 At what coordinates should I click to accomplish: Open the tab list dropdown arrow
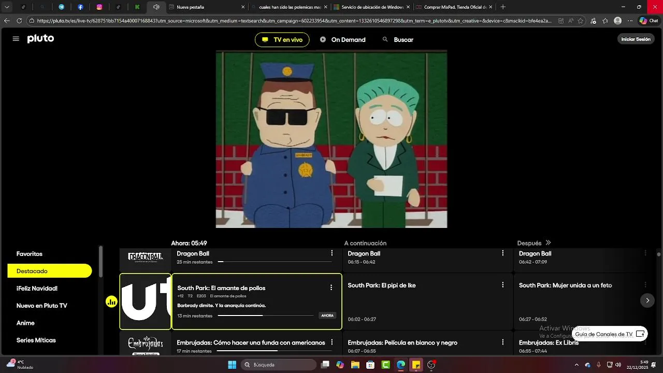click(x=7, y=7)
